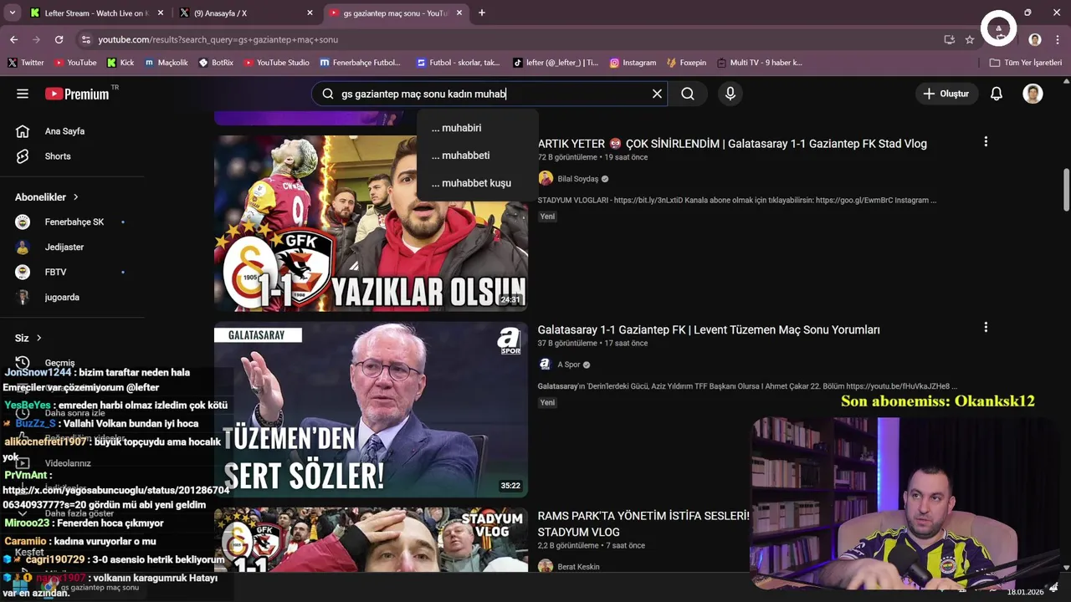This screenshot has height=602, width=1071.
Task: Open Kick bookmark
Action: tap(120, 63)
